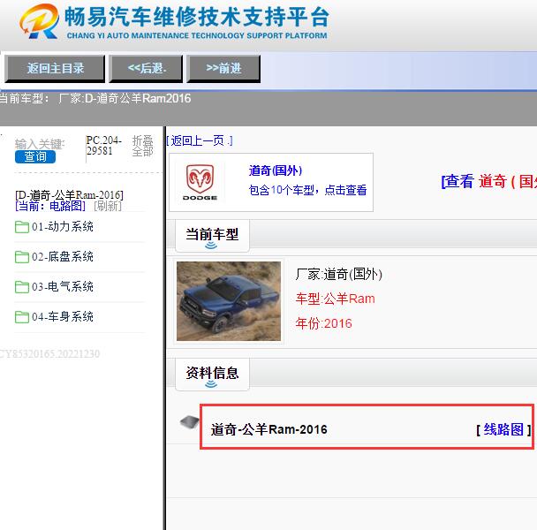Open the 02-底盘系统 folder icon

[x=22, y=257]
